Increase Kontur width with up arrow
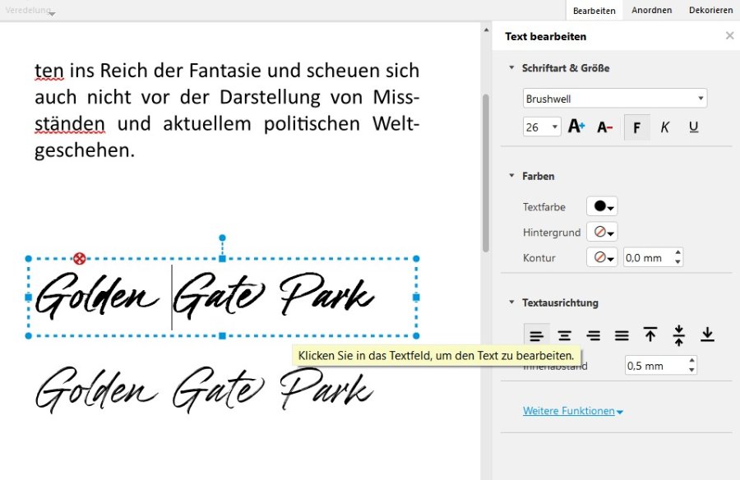This screenshot has width=740, height=480. click(678, 253)
